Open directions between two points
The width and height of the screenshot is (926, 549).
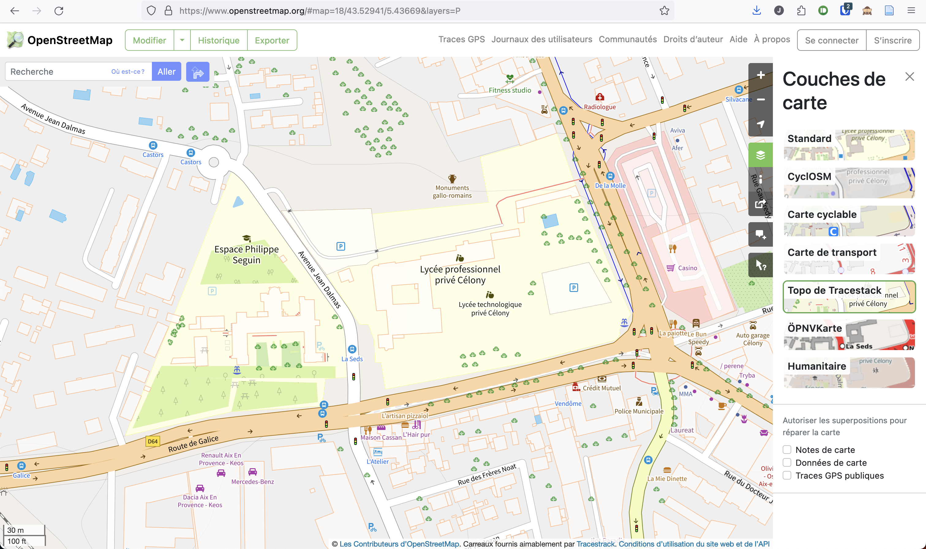tap(198, 72)
